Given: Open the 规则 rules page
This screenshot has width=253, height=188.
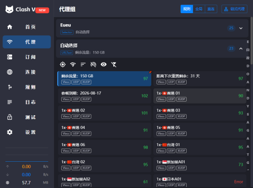Looking at the screenshot, I should coord(27,87).
